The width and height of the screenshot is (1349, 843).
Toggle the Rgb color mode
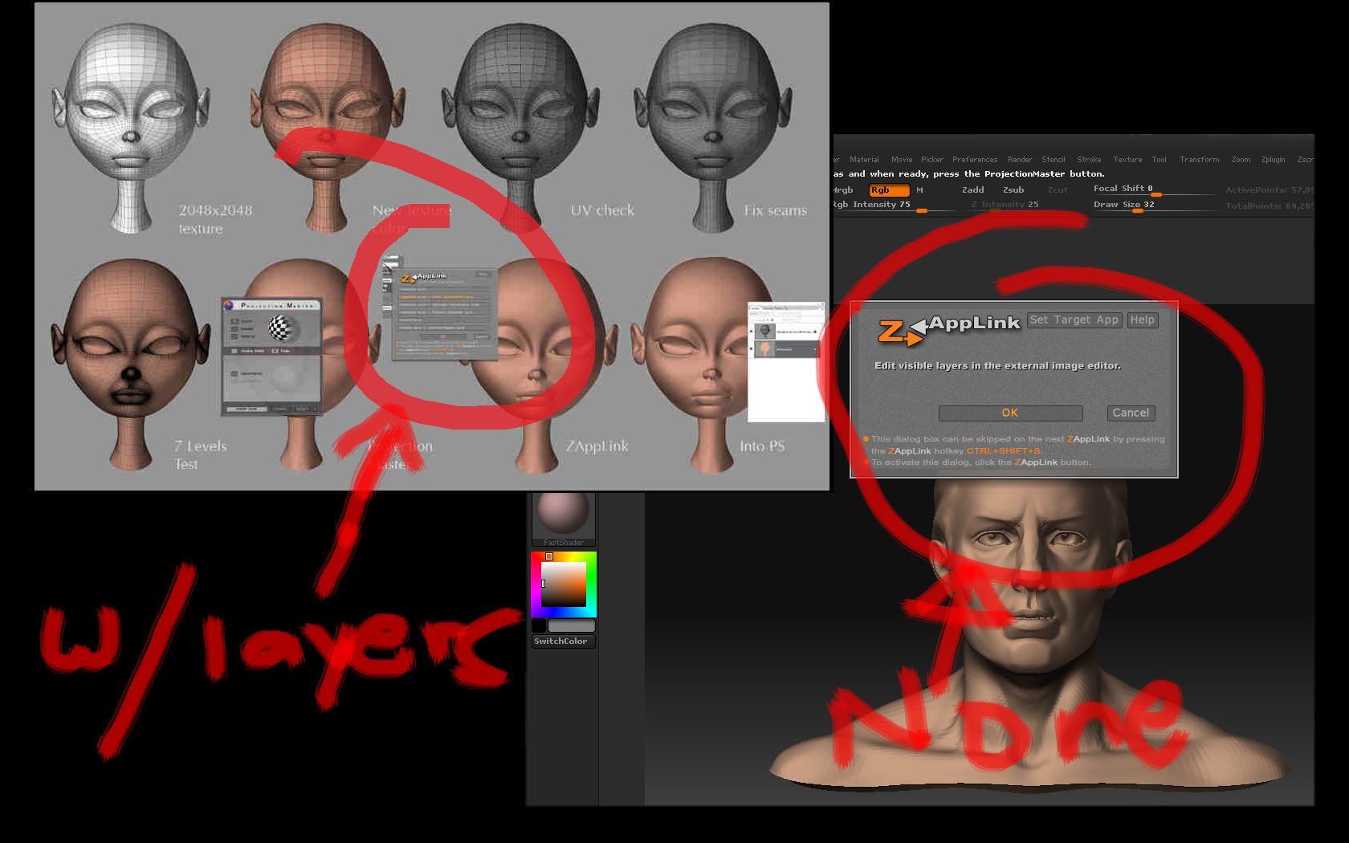coord(887,190)
